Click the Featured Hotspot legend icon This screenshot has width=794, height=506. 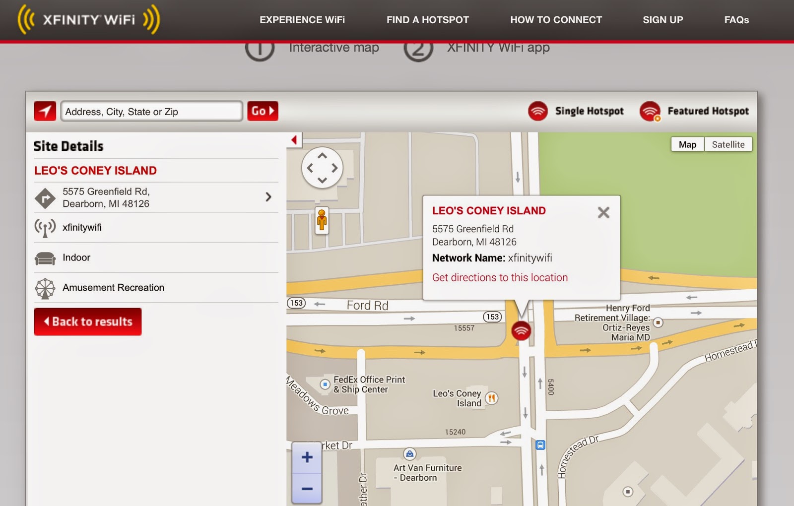point(650,111)
